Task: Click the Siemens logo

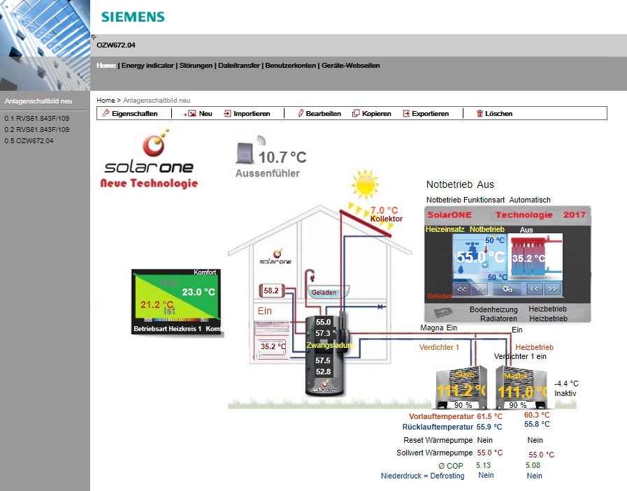Action: [133, 17]
